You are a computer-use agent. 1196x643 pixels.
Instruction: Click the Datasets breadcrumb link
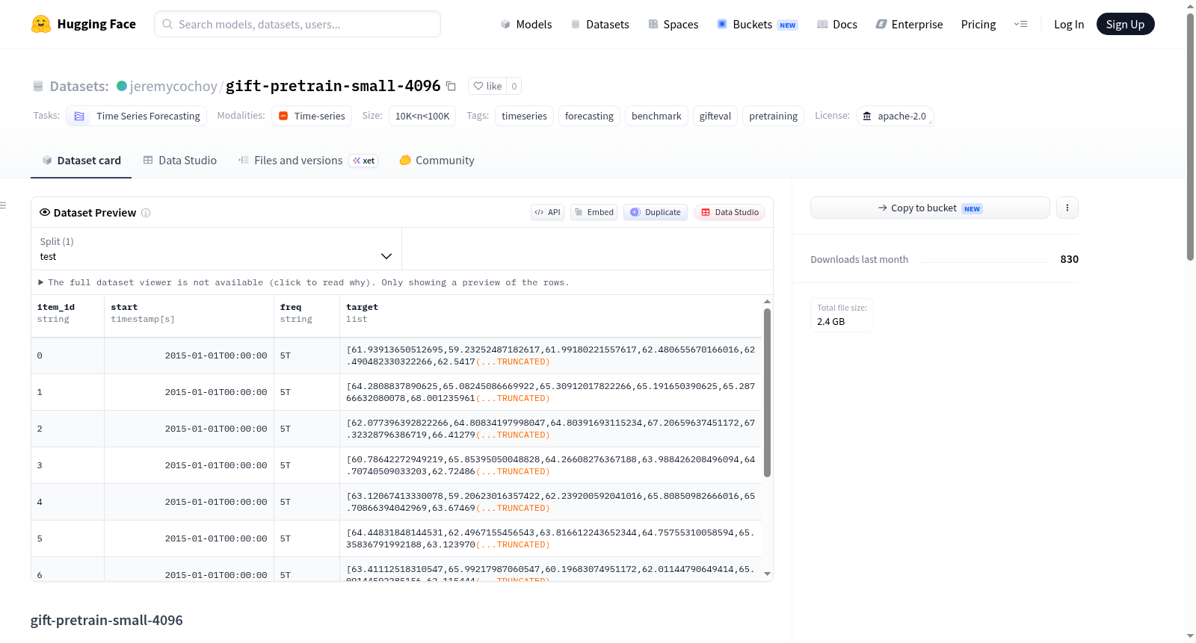tap(79, 86)
